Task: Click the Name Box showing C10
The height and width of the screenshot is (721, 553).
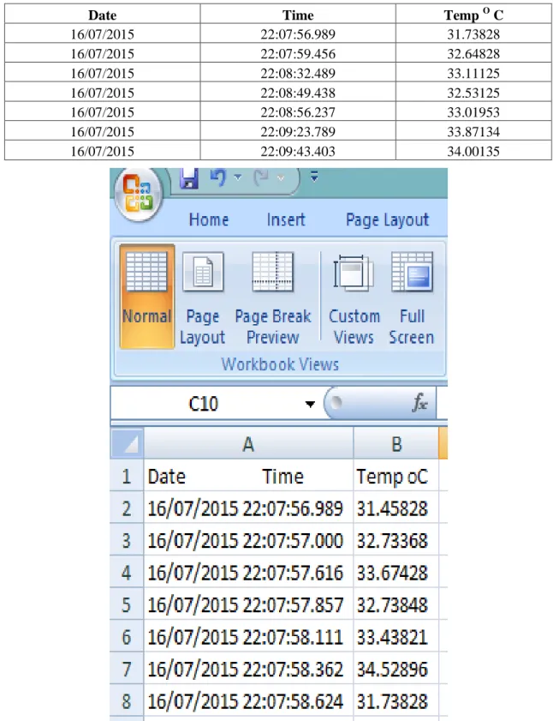Action: point(205,404)
